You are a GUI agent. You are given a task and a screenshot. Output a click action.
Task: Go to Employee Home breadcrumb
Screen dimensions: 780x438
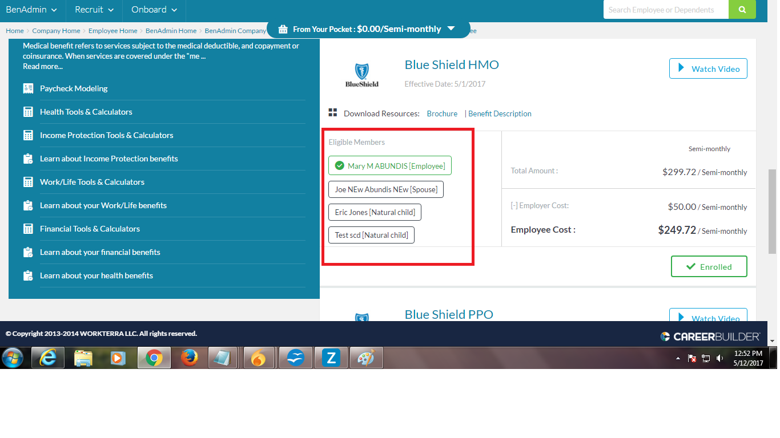pos(113,31)
